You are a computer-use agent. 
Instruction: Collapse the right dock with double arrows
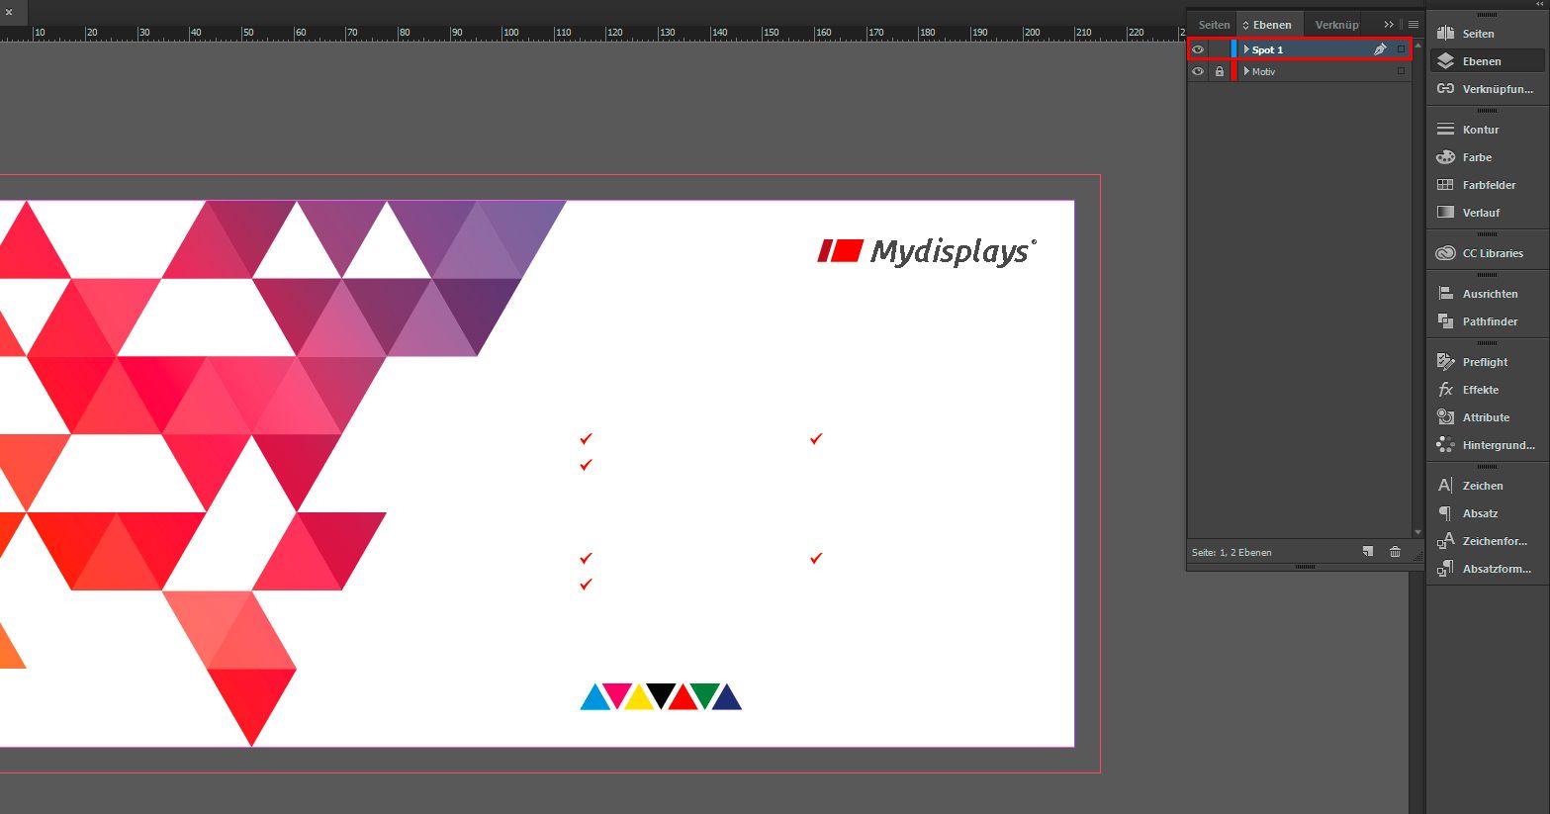coord(1541,5)
